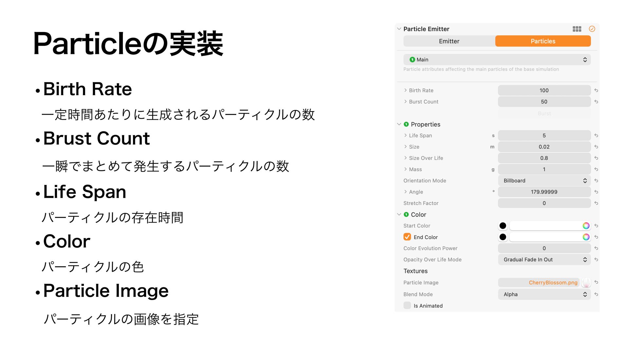Click the dimmed Burst button
Viewport: 629px width, 353px height.
tap(544, 113)
